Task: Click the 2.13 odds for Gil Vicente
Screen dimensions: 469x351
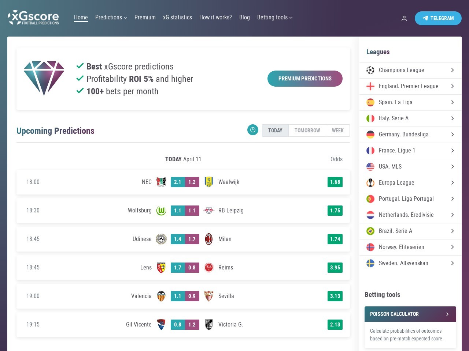Action: (x=335, y=324)
